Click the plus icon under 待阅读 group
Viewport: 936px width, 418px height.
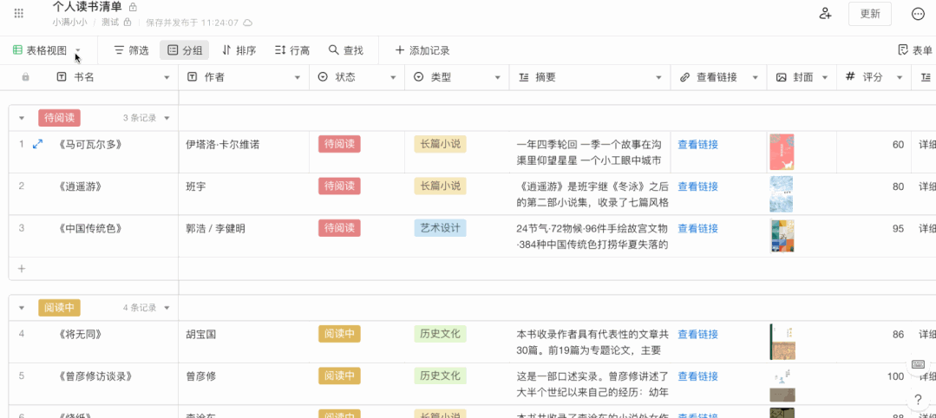click(22, 269)
